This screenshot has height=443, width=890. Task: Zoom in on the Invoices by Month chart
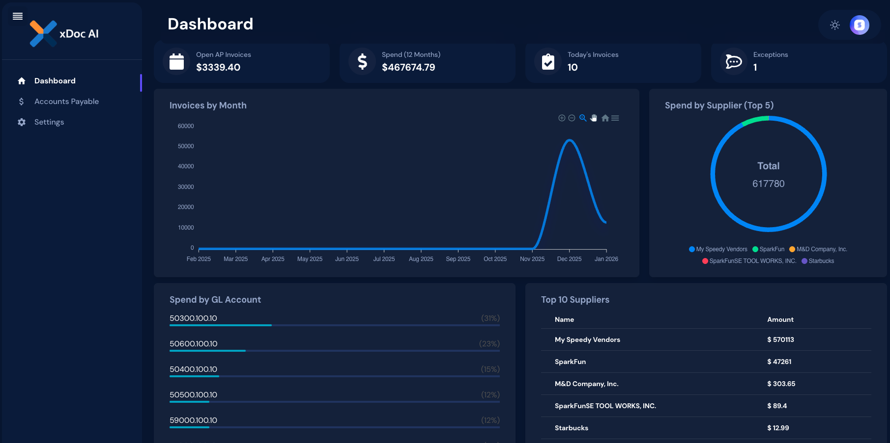pyautogui.click(x=562, y=118)
